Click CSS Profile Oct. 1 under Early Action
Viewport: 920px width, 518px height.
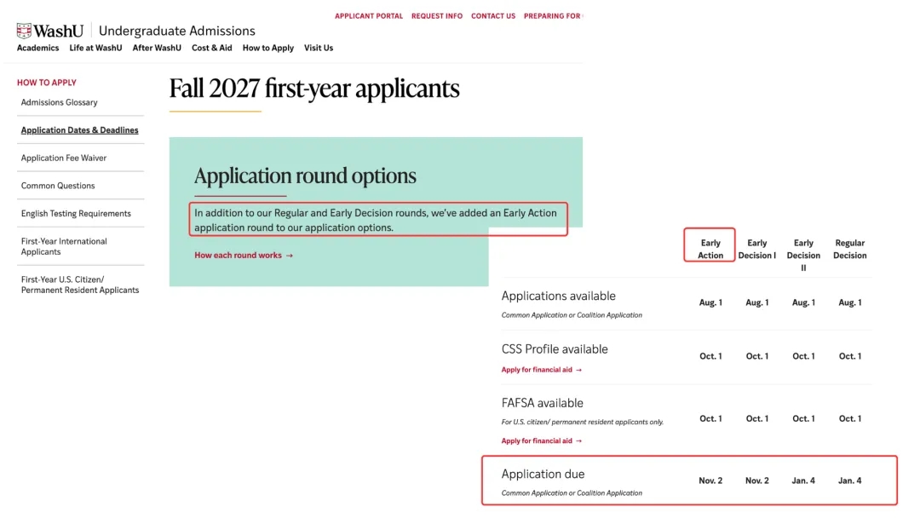(x=710, y=356)
